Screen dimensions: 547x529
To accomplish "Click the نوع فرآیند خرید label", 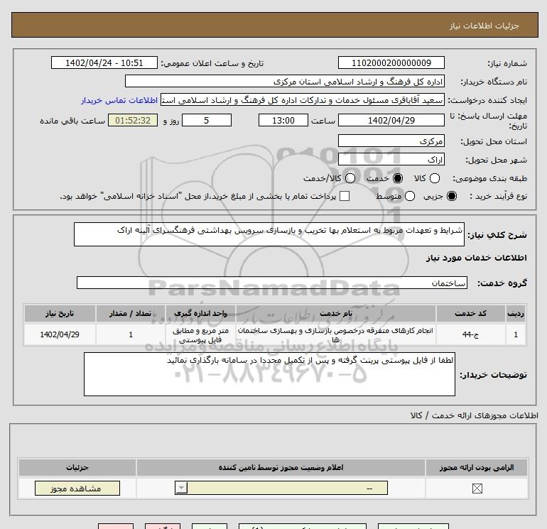I will point(498,196).
